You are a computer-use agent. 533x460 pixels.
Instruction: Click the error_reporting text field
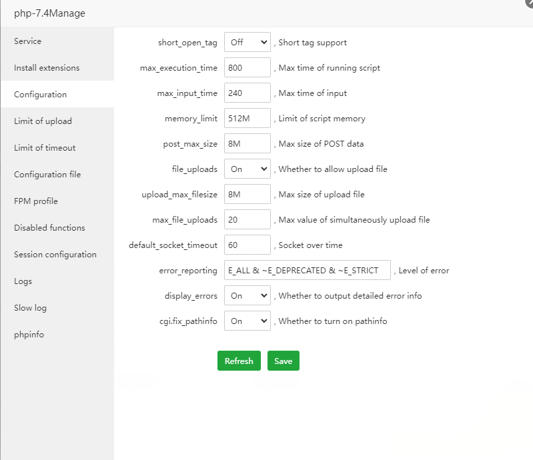(x=307, y=270)
